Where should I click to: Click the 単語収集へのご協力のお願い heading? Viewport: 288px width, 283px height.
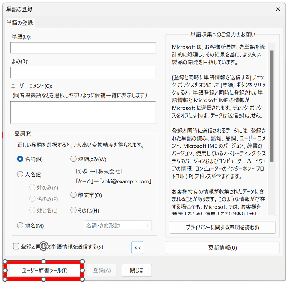[x=222, y=35]
